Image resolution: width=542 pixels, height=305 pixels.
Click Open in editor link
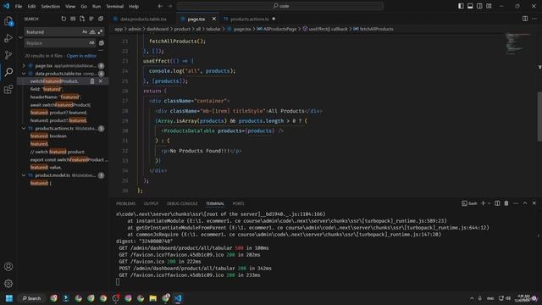tap(81, 56)
